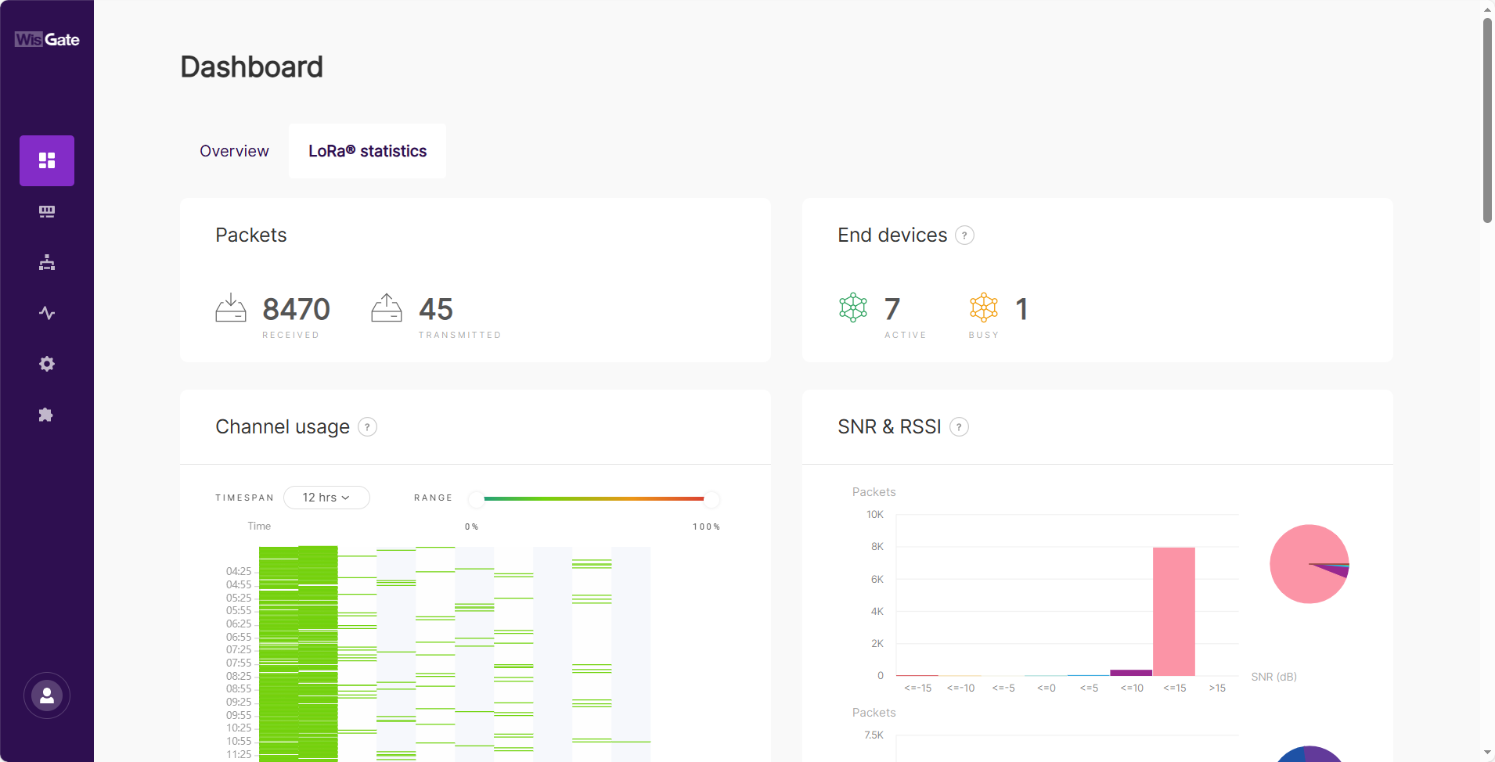The image size is (1495, 762).
Task: Open the settings gear icon
Action: pos(47,364)
